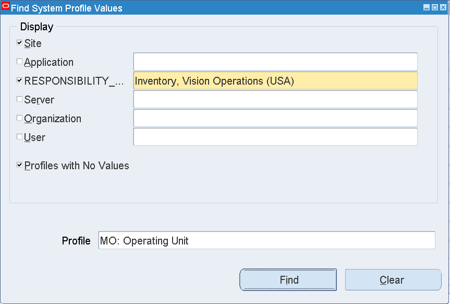Check the Server checkbox

coord(20,99)
